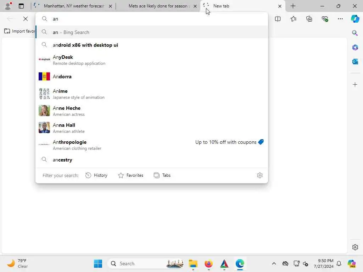363x272 pixels.
Task: Pick the Anna Hall suggestion
Action: pyautogui.click(x=152, y=127)
